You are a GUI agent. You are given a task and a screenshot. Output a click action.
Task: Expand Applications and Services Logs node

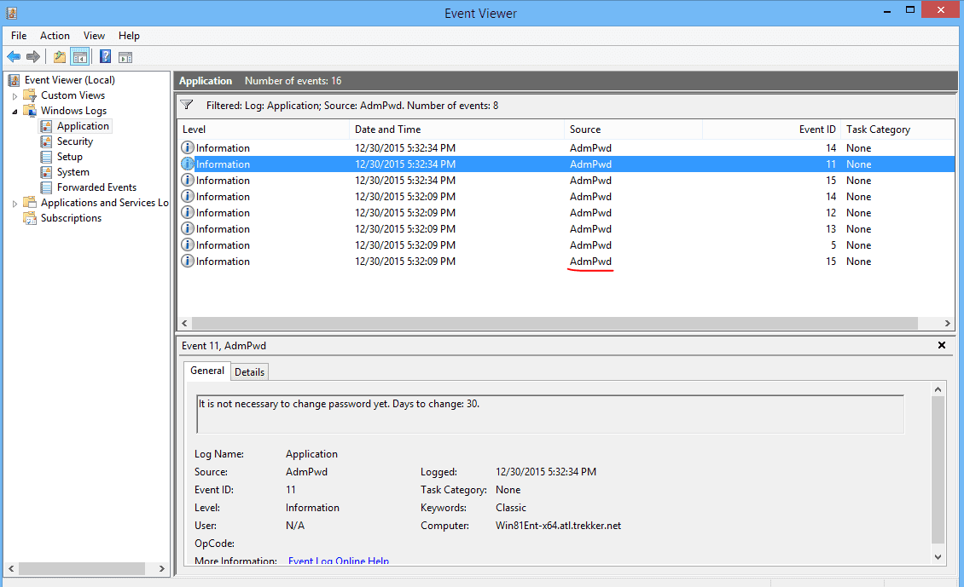15,204
